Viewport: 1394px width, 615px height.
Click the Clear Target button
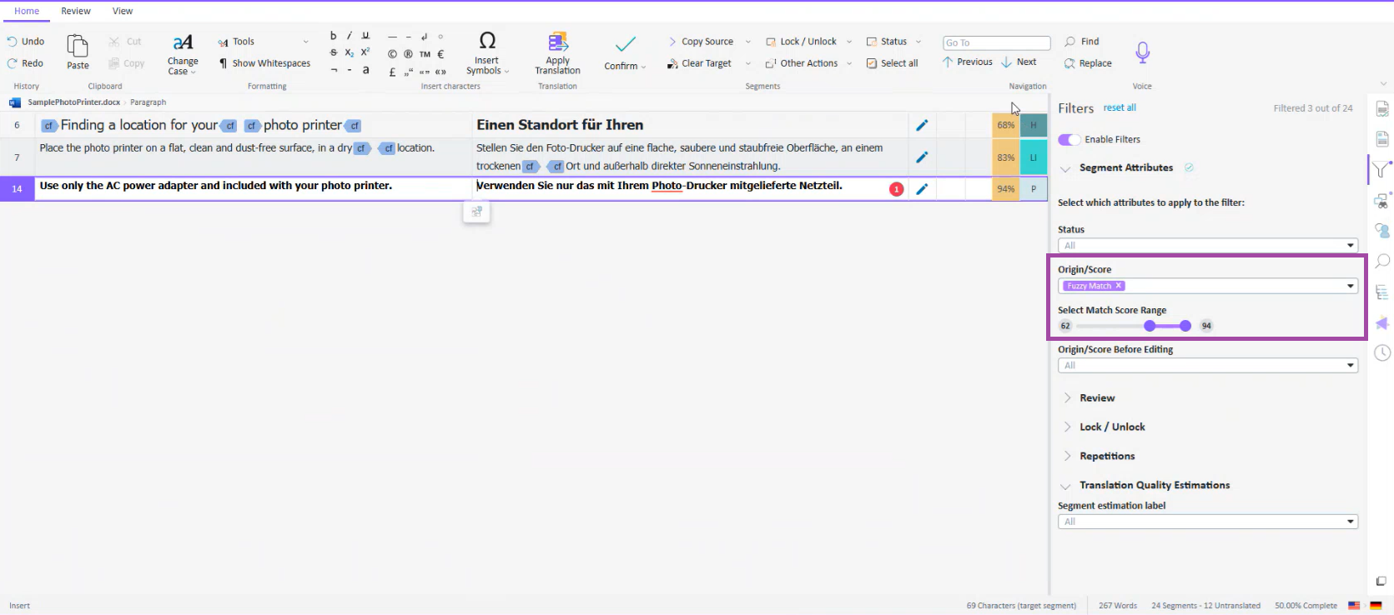[x=700, y=63]
